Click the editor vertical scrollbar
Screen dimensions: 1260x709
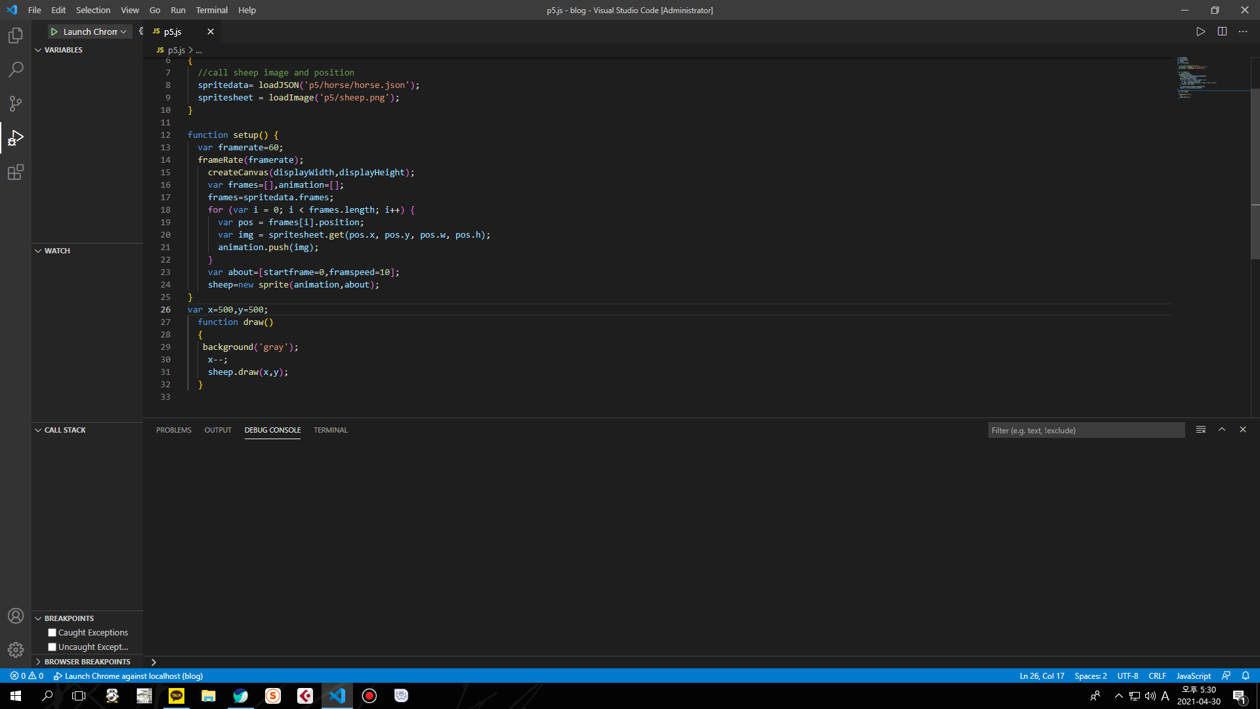point(1255,174)
